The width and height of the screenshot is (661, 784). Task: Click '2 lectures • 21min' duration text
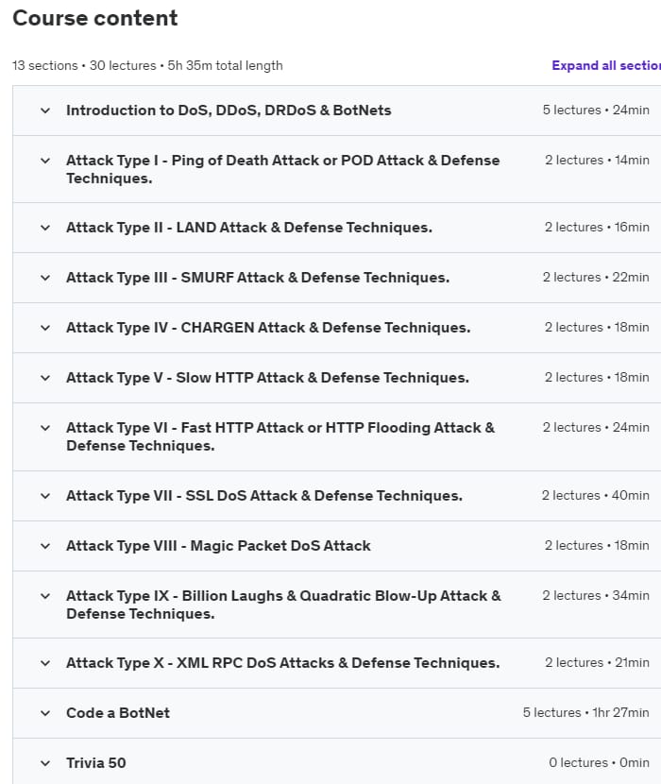click(x=597, y=662)
